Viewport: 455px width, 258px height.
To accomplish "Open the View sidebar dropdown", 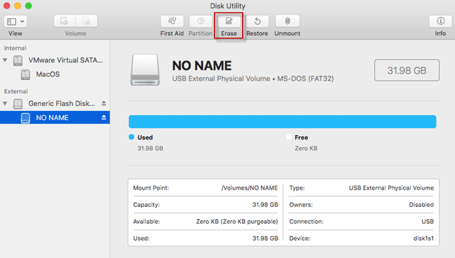I will tap(15, 21).
